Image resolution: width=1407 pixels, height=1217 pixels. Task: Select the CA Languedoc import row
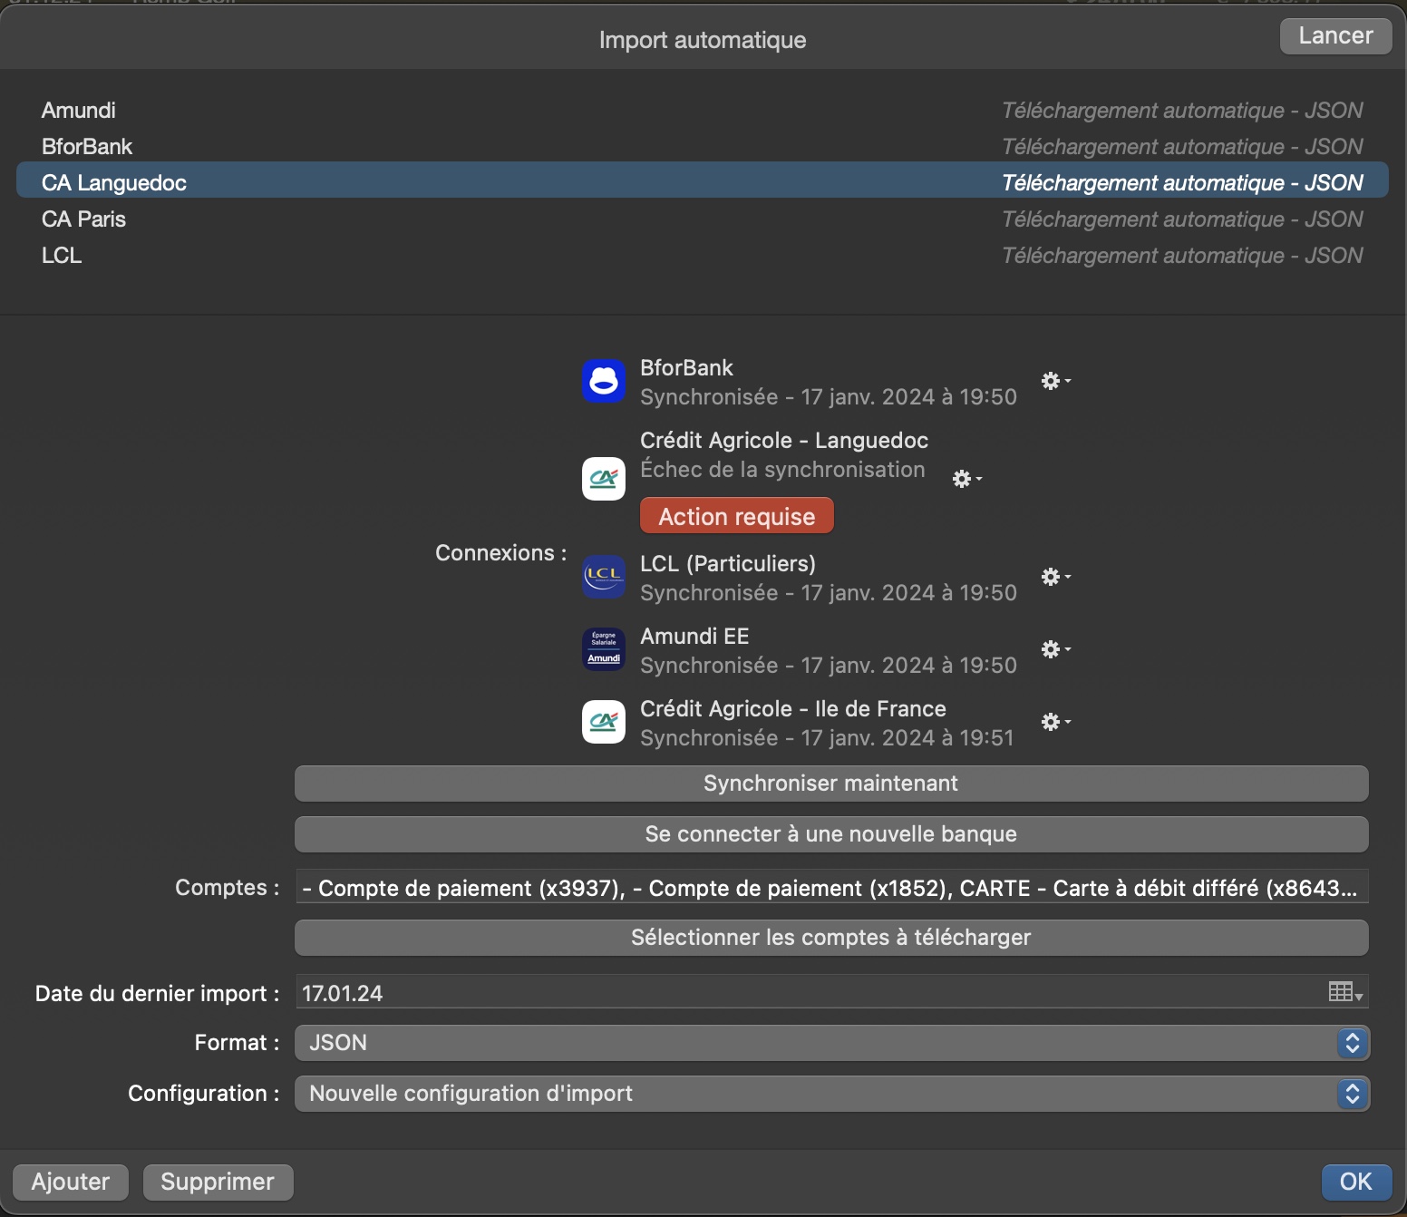pyautogui.click(x=703, y=180)
